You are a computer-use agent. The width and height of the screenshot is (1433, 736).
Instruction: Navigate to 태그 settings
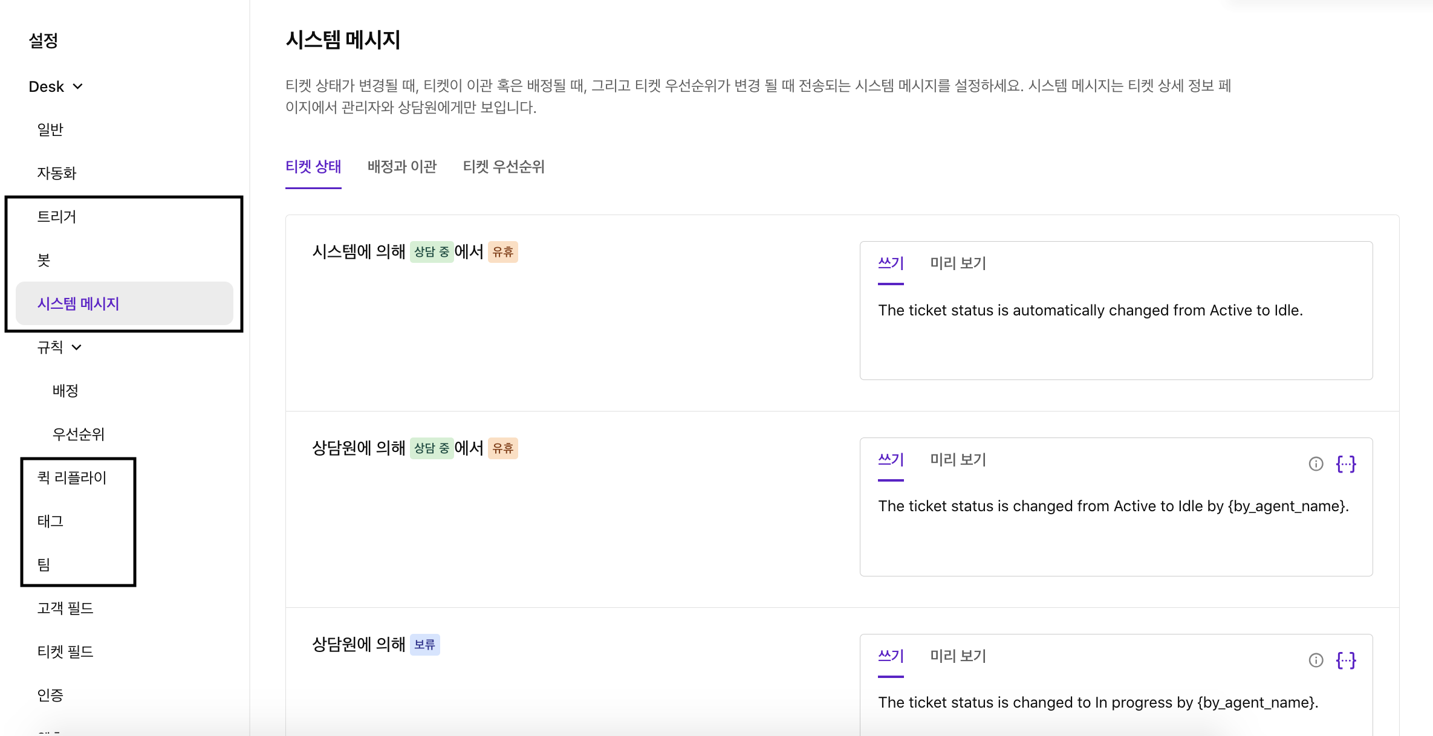coord(50,521)
